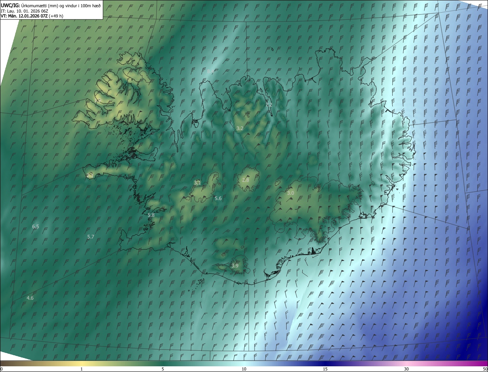Image resolution: width=488 pixels, height=372 pixels.
Task: Click the color scale tick label 50
Action: pos(485,369)
